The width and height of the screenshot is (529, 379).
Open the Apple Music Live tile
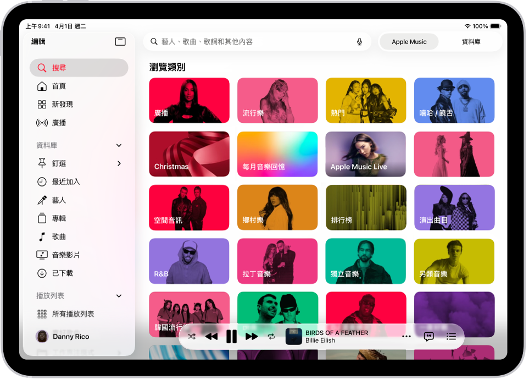(x=366, y=154)
